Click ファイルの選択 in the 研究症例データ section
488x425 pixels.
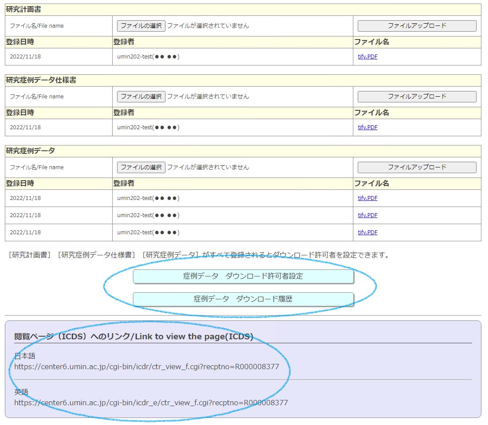141,167
